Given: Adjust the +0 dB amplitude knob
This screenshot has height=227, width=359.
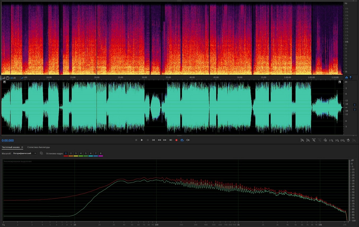Looking at the screenshot, I should coord(7,78).
